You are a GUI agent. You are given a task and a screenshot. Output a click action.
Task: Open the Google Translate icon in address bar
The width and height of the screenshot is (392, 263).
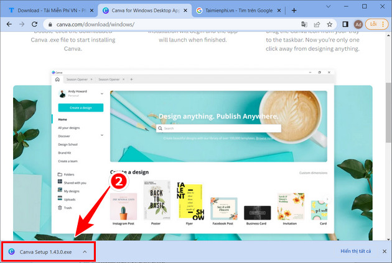(x=304, y=24)
